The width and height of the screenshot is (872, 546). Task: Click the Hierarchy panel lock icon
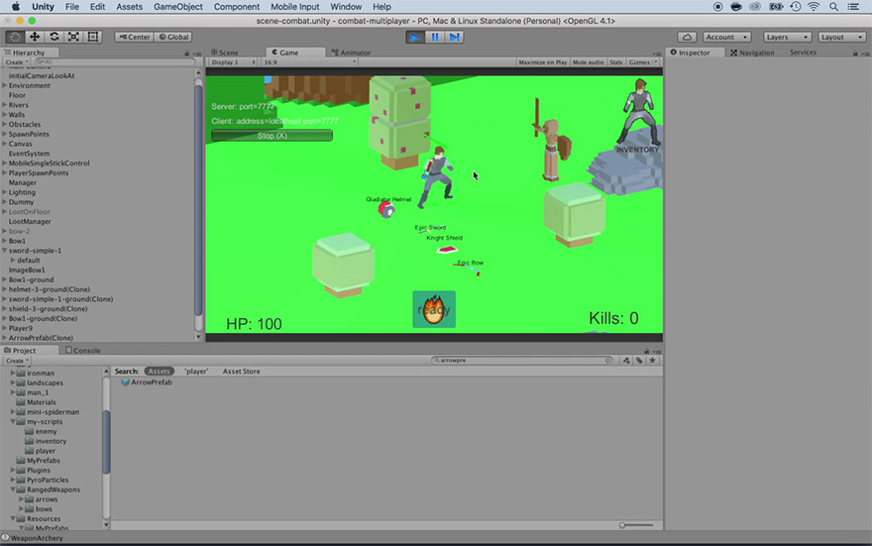tap(187, 53)
